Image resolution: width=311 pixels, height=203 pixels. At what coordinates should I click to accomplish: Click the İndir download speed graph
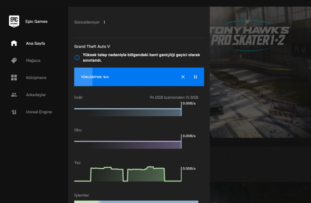pos(128,109)
